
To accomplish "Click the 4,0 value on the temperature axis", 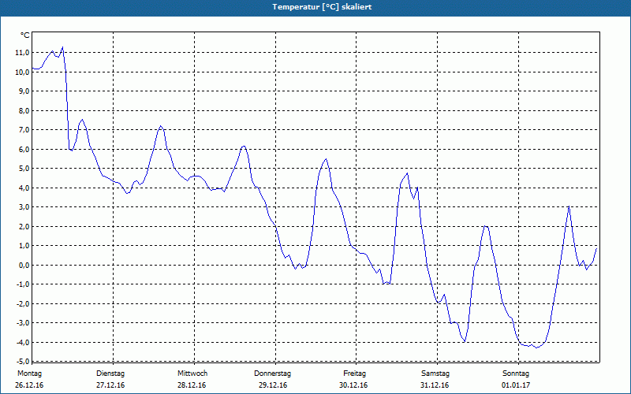I will pos(24,188).
